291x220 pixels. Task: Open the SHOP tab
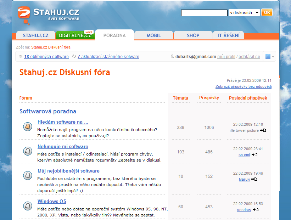193,35
